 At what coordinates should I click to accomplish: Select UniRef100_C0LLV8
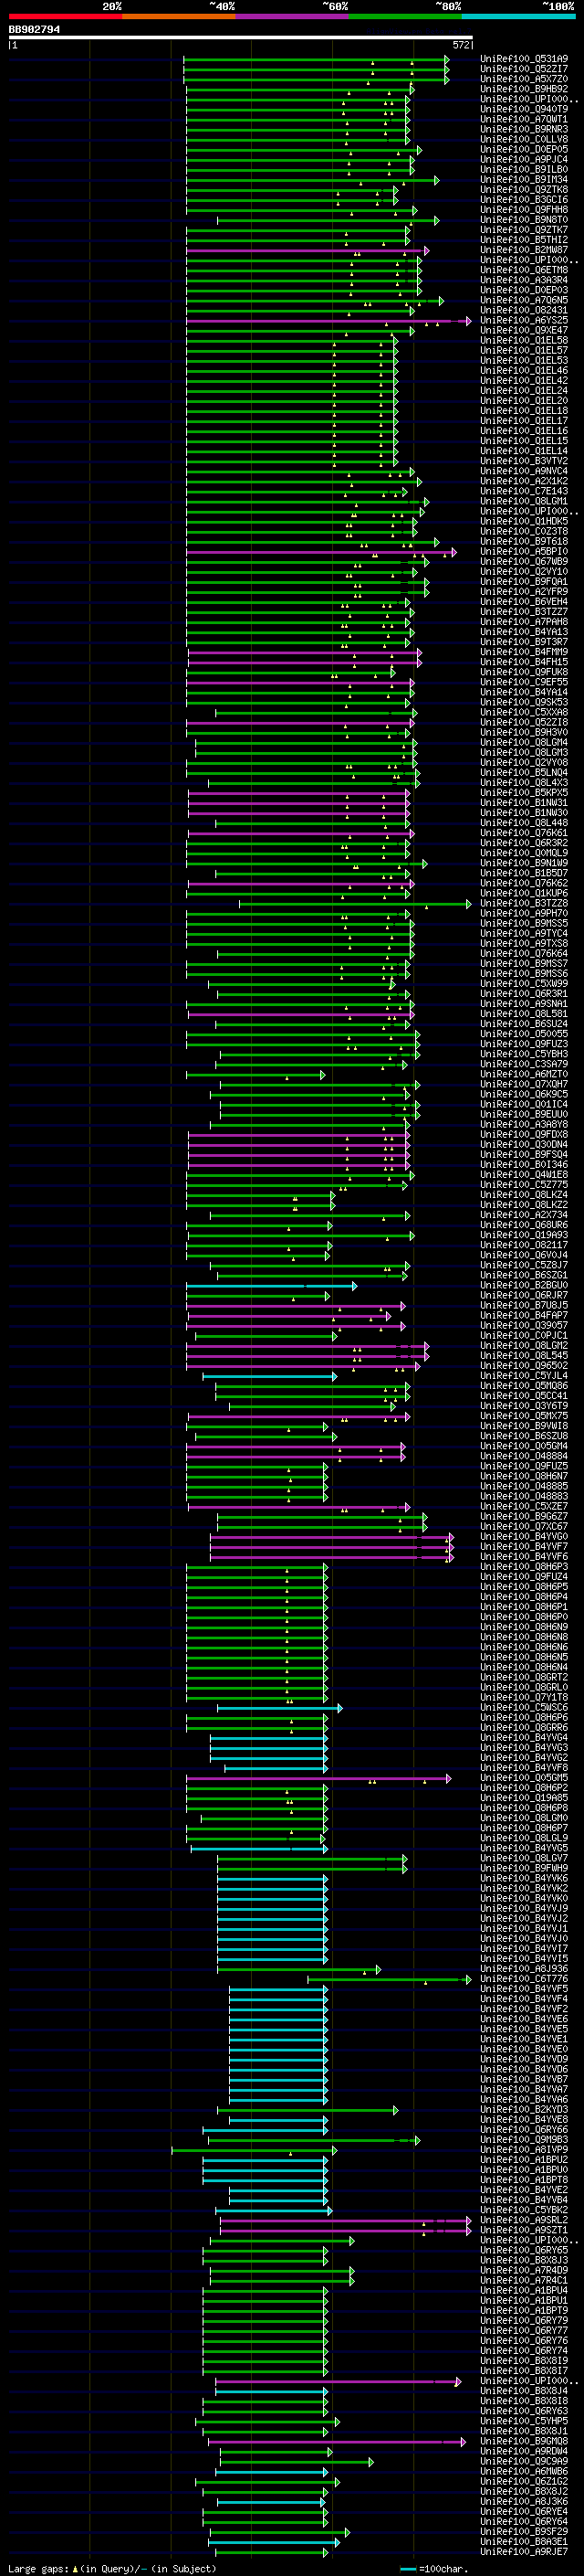coord(524,139)
